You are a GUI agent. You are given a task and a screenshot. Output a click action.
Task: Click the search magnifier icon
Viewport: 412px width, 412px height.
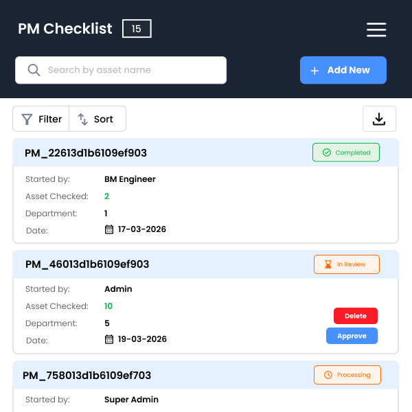point(33,70)
